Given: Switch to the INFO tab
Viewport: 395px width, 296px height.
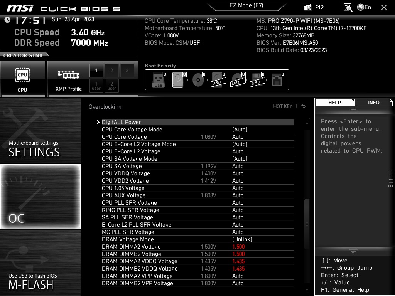Looking at the screenshot, I should click(x=373, y=103).
